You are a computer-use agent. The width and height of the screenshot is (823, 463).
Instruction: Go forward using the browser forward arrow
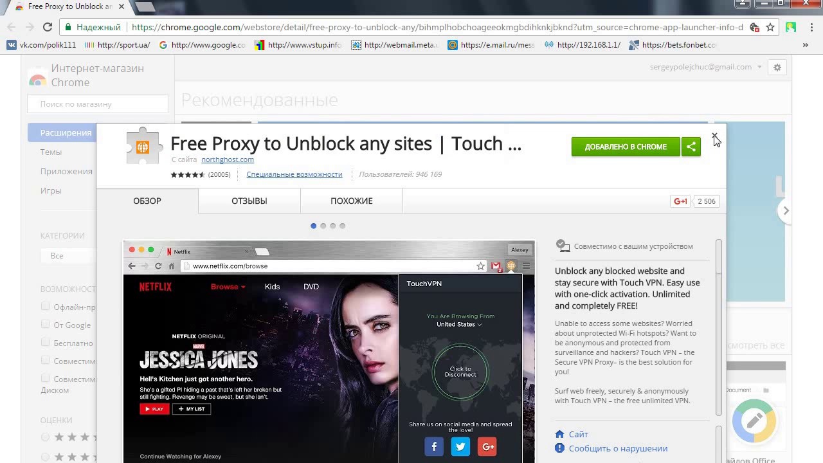[30, 27]
